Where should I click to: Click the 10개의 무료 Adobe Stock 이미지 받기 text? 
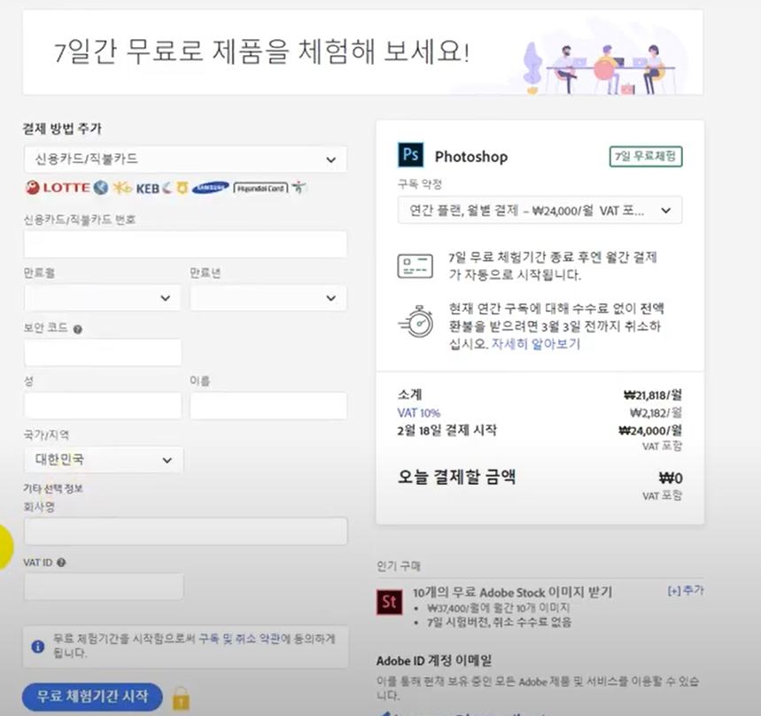pos(512,592)
